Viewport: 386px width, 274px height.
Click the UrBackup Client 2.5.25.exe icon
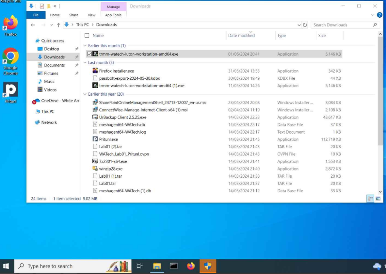[95, 117]
